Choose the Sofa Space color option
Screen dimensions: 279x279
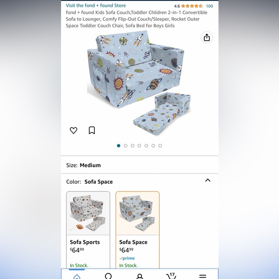point(138,230)
